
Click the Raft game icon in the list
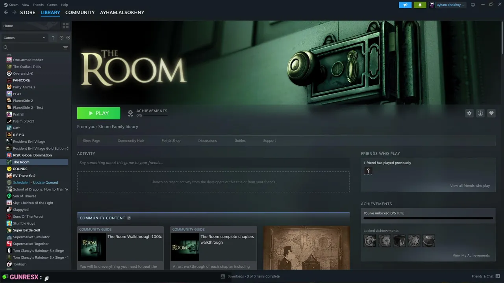click(x=9, y=128)
